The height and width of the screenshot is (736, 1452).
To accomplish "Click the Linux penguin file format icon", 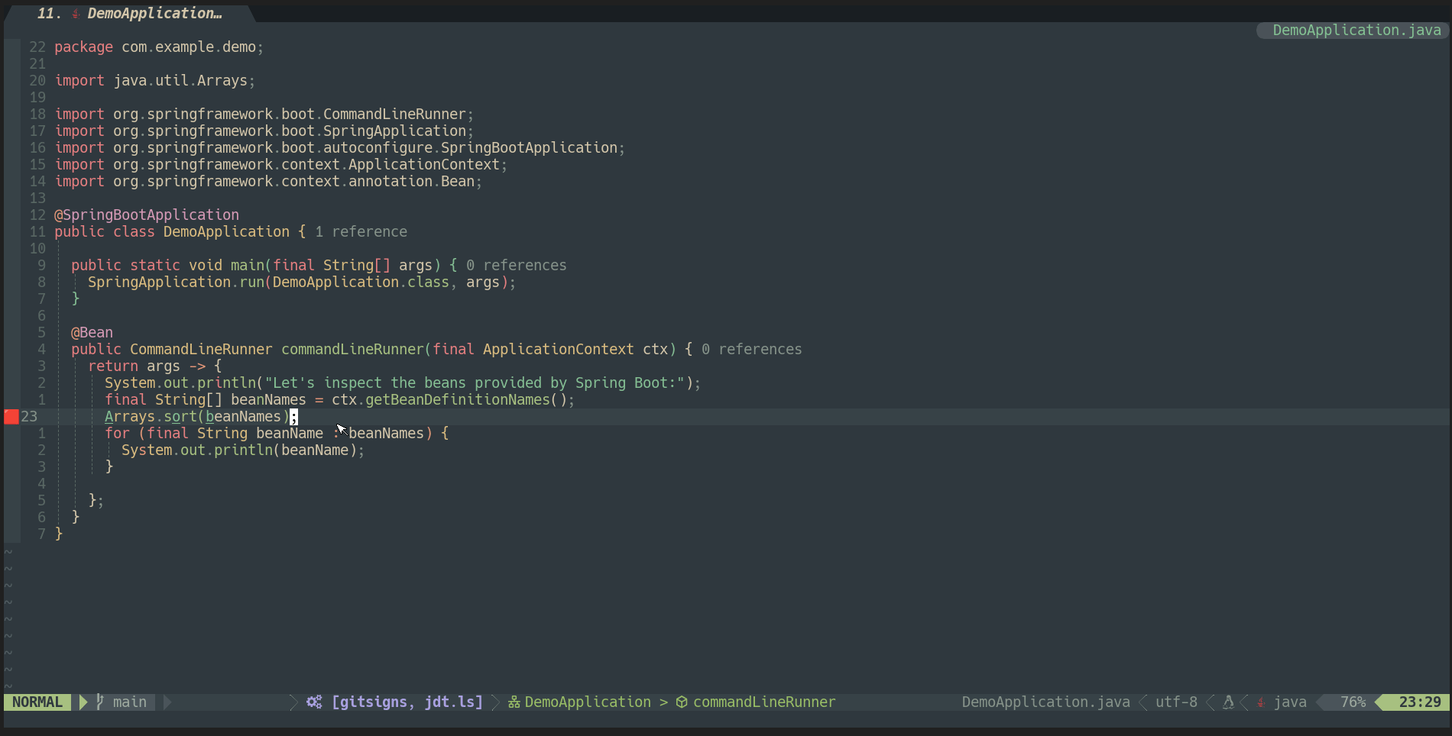I will click(x=1228, y=702).
